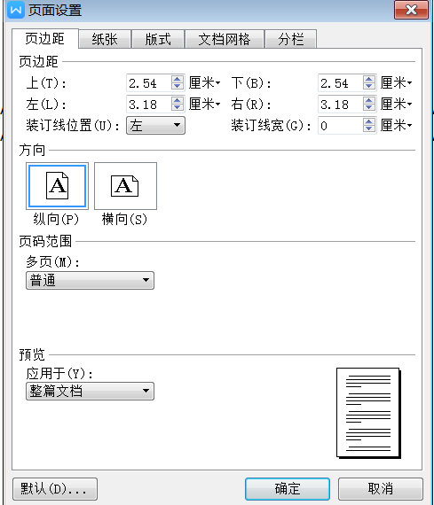Increase gutter width 装订线宽(G) with up arrow

(369, 121)
